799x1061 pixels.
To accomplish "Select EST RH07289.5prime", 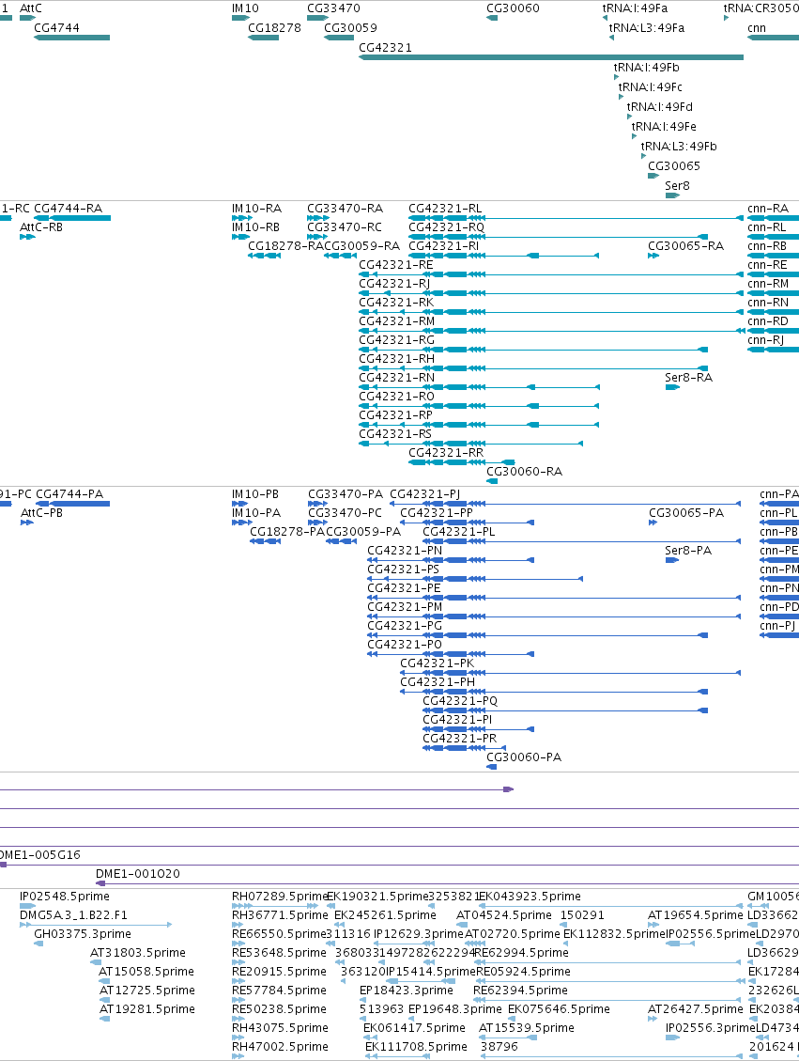I will coord(275,906).
